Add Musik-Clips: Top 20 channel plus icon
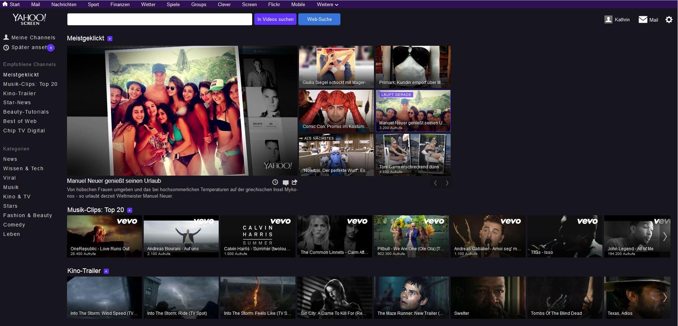The image size is (678, 326). (x=130, y=210)
